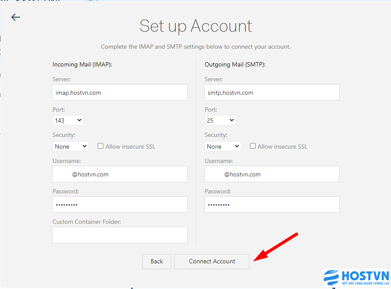Enable Allow insecure SSL for IMAP
The image size is (391, 289).
101,146
